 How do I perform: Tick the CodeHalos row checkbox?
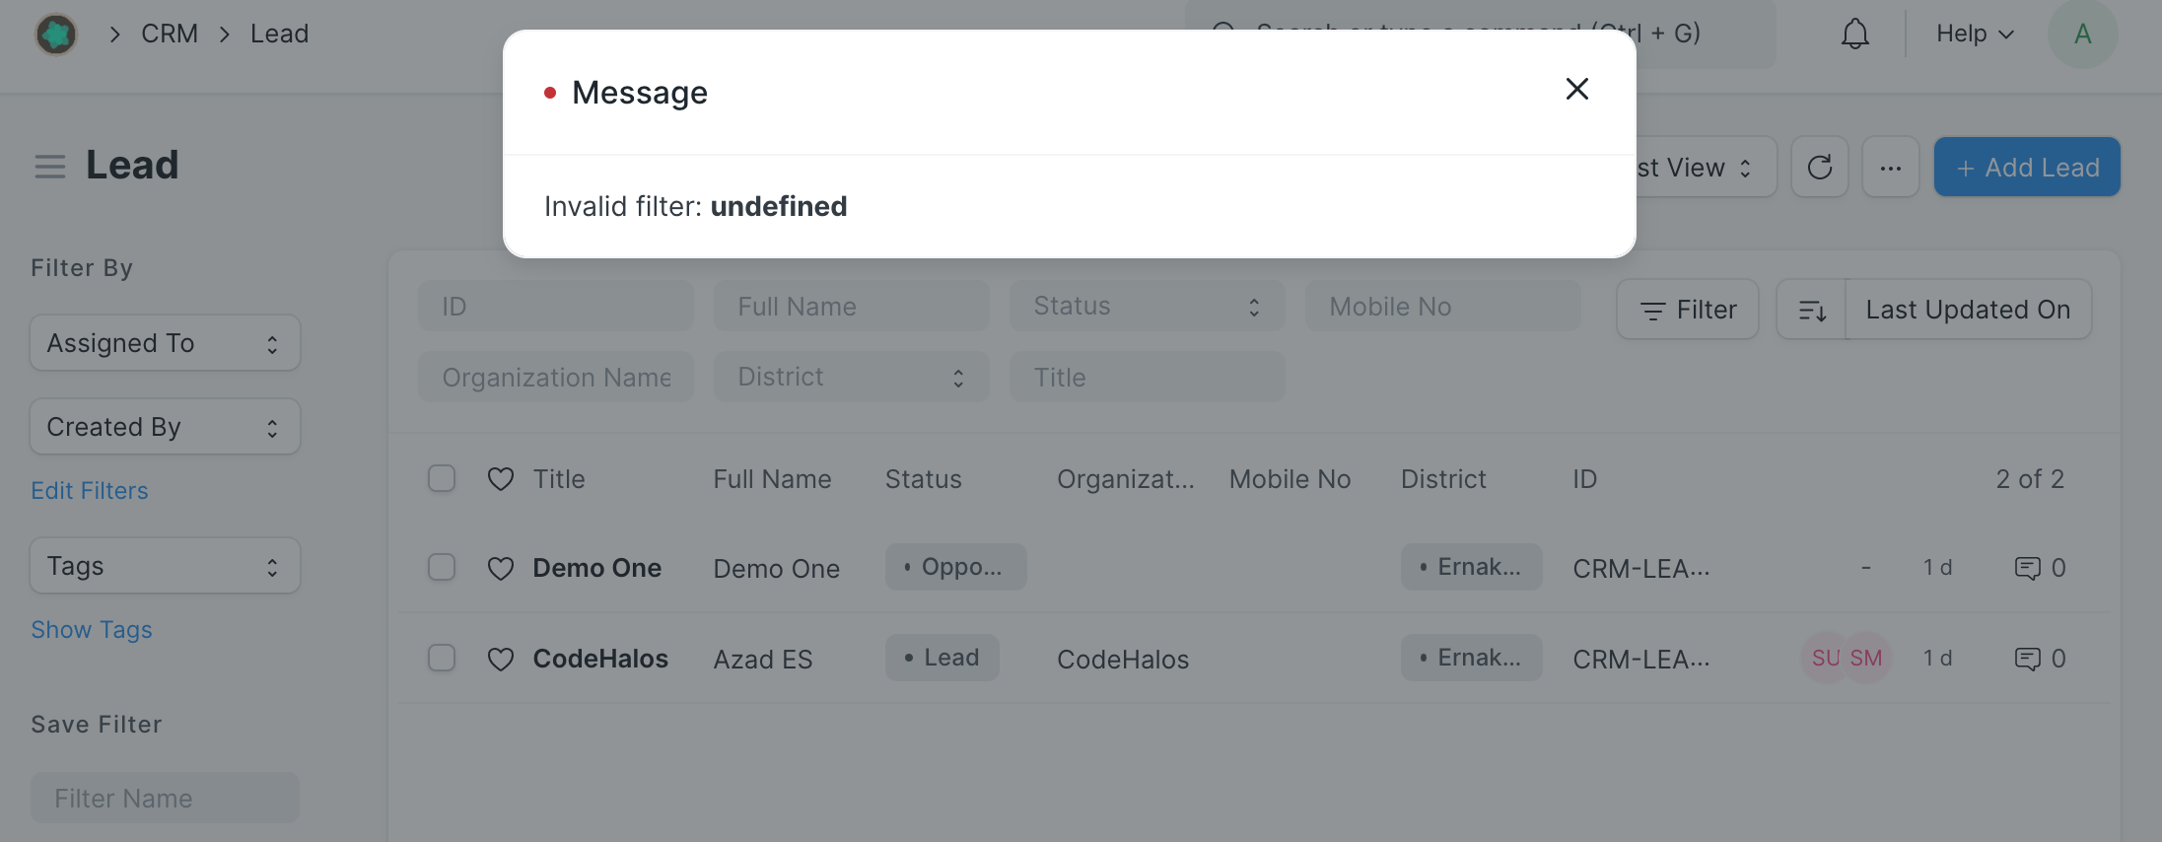[x=442, y=658]
